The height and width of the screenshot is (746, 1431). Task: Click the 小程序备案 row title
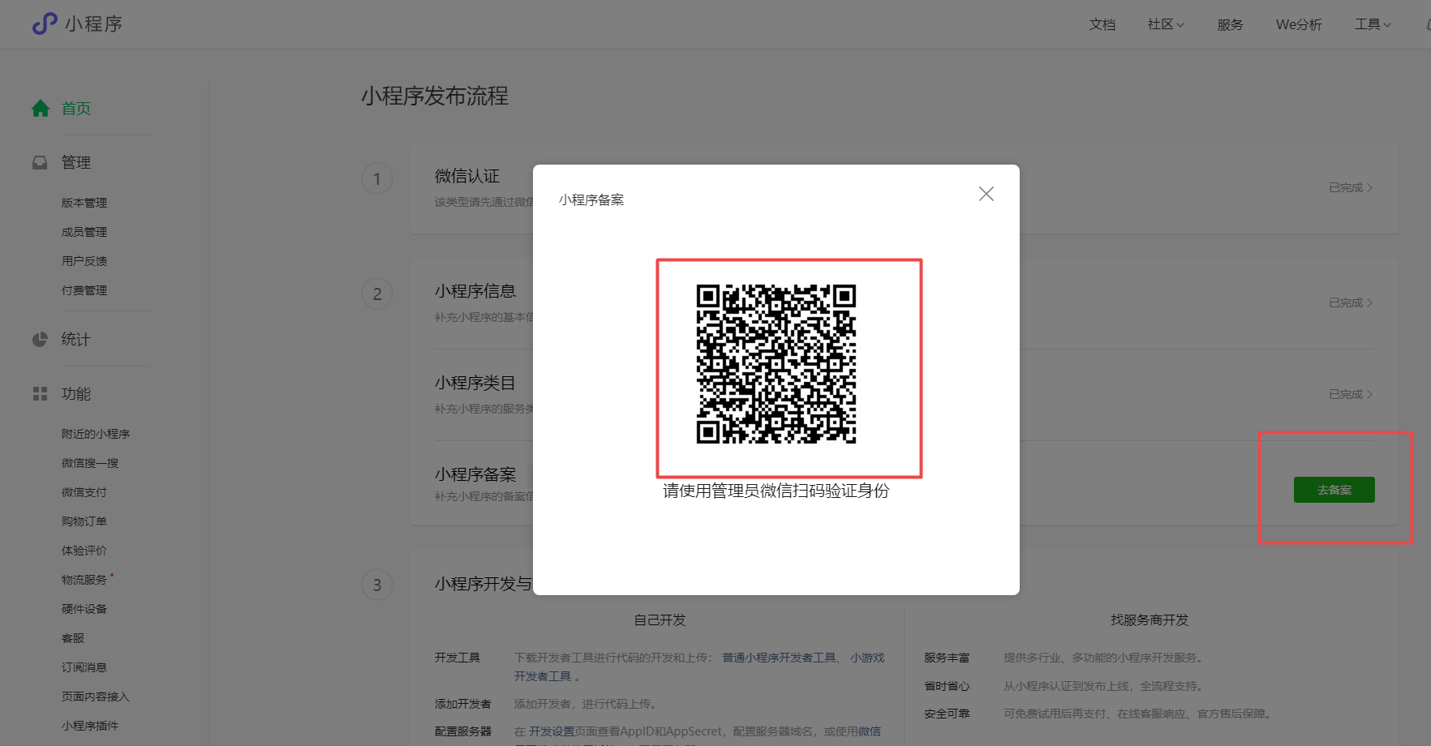(475, 474)
